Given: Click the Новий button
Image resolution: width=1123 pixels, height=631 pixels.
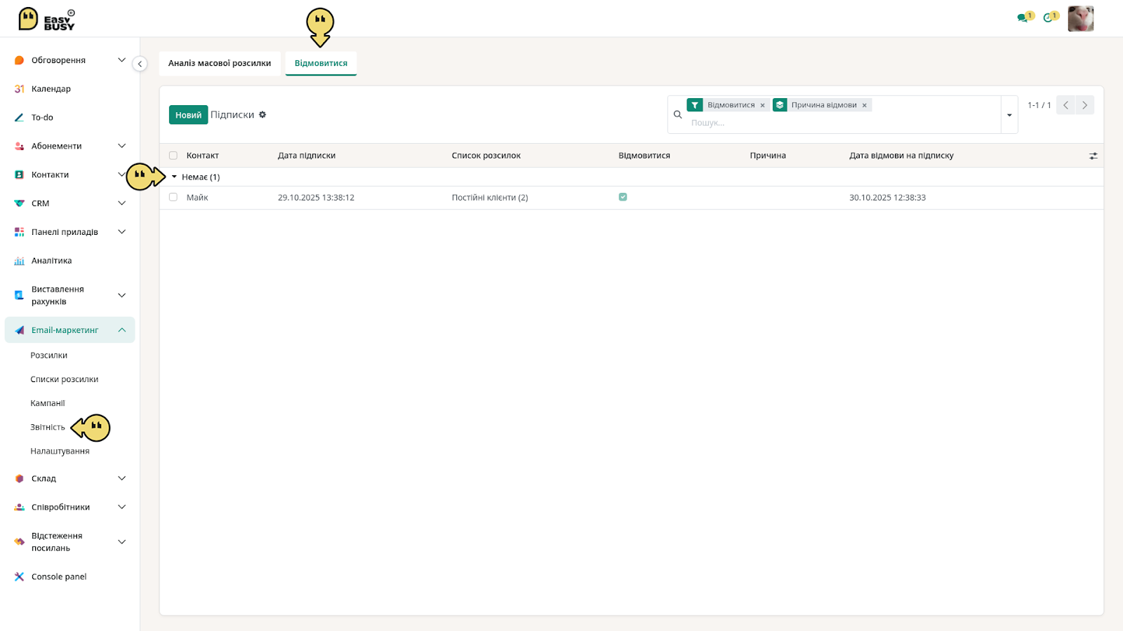Looking at the screenshot, I should click(188, 115).
